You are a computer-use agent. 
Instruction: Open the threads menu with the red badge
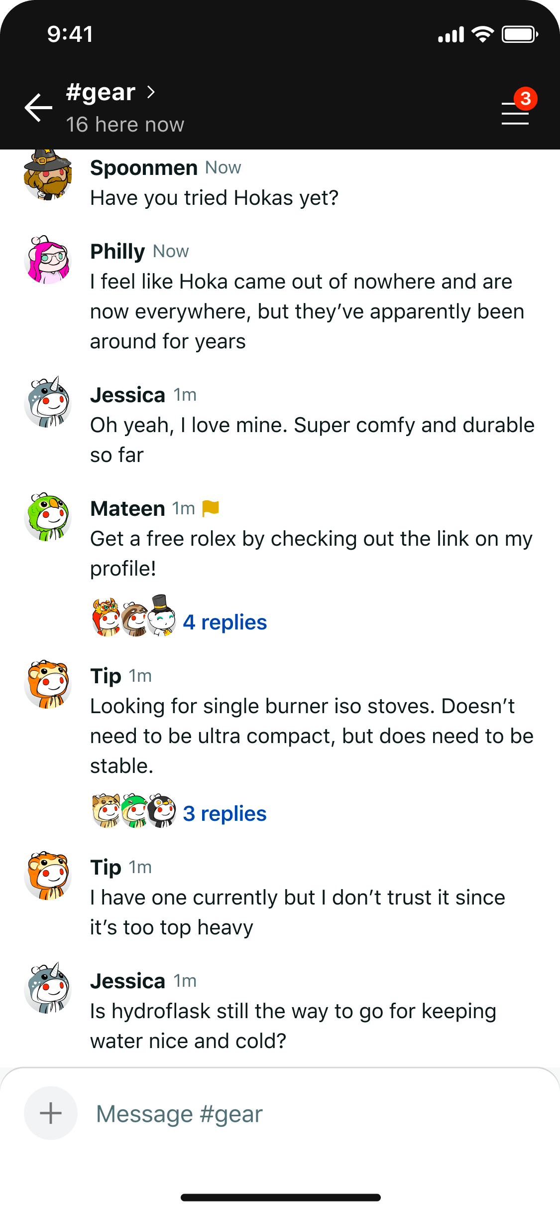click(x=515, y=113)
